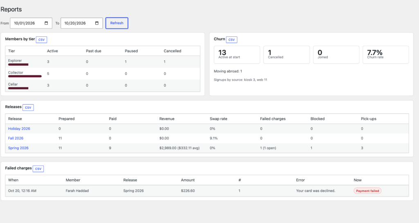Click the Paused column header

131,51
